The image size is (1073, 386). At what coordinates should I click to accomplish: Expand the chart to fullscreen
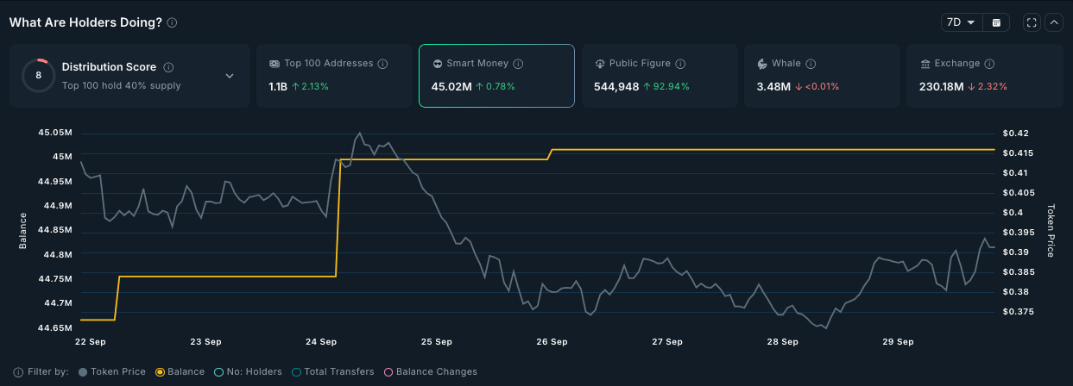tap(1031, 22)
